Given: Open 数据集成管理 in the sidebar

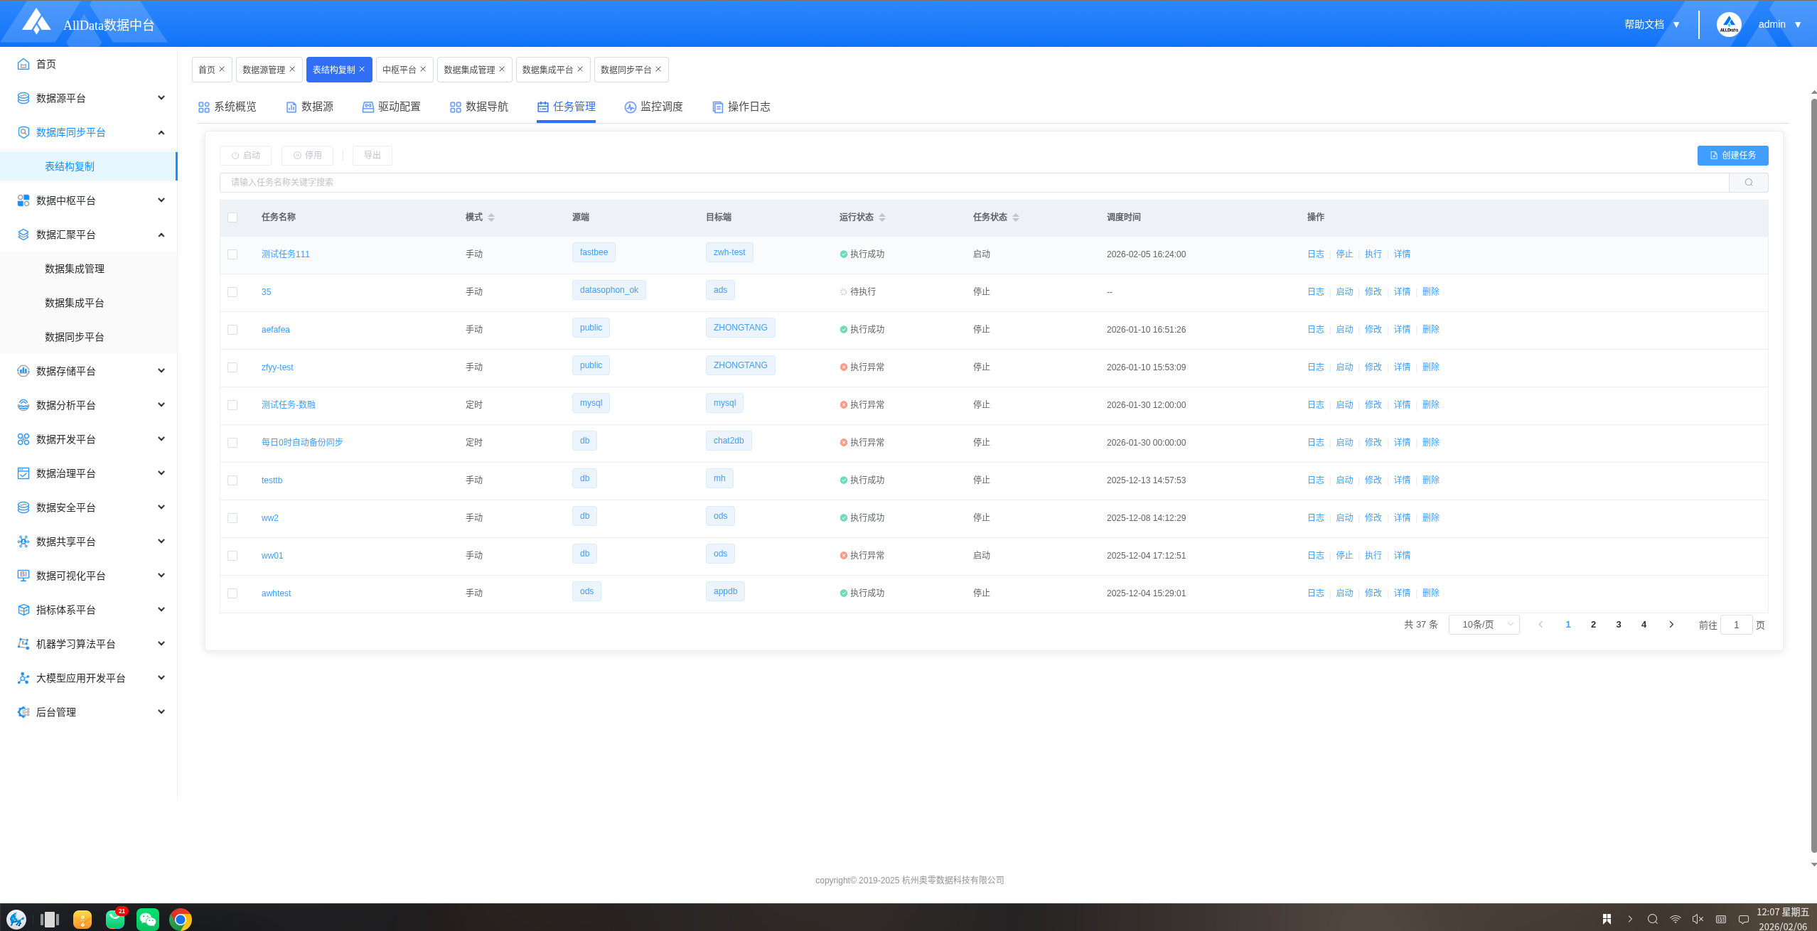Looking at the screenshot, I should click(x=75, y=269).
